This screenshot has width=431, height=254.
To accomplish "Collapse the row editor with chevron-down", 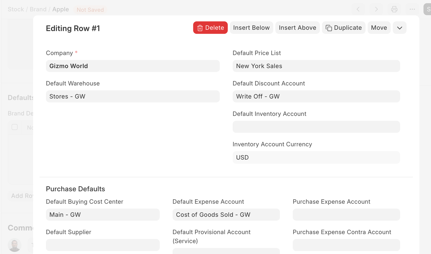I will point(400,28).
